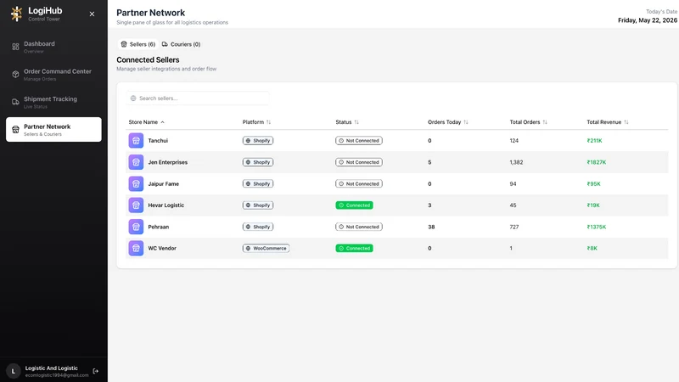Click Pehraan's Shopify platform badge
Screen dimensions: 679x382
[258, 227]
